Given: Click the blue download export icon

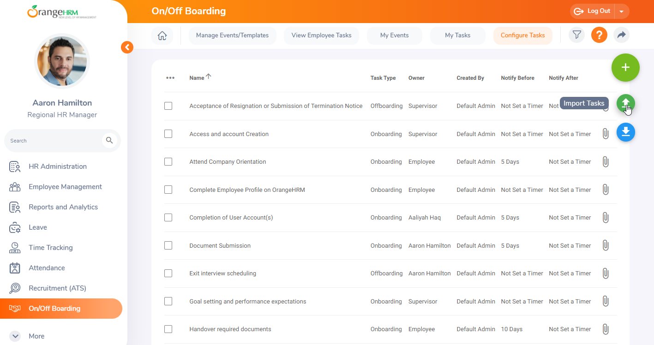Looking at the screenshot, I should point(625,132).
